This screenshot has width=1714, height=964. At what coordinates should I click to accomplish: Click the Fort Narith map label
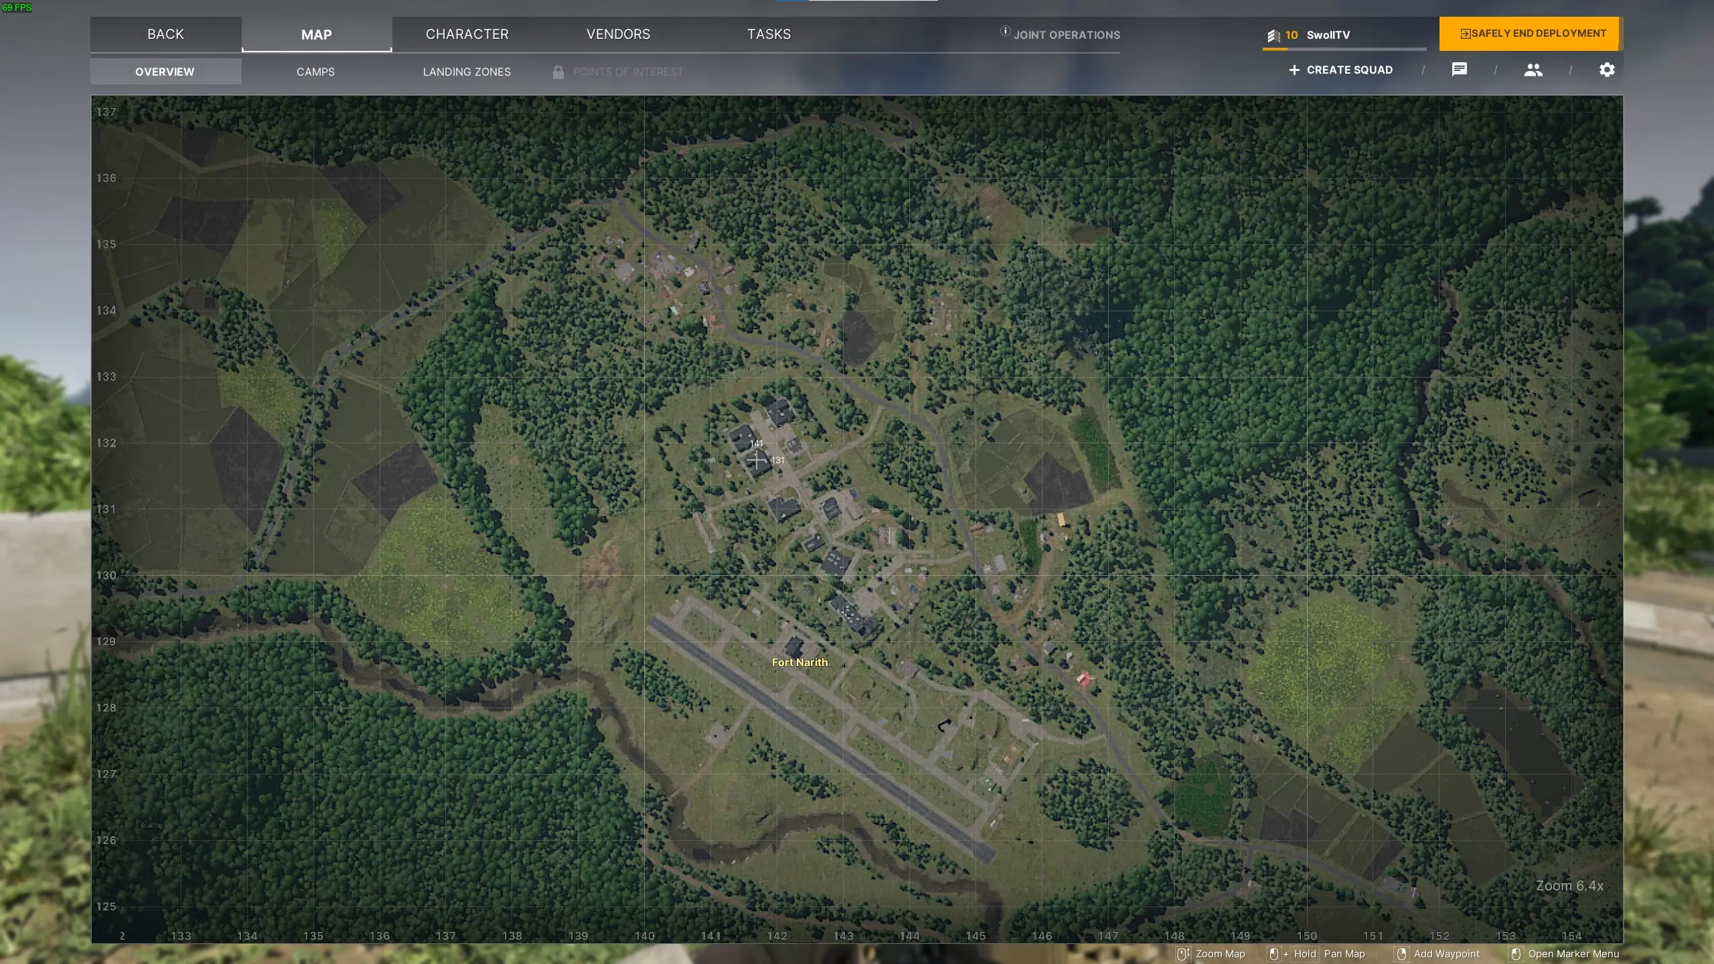(799, 662)
